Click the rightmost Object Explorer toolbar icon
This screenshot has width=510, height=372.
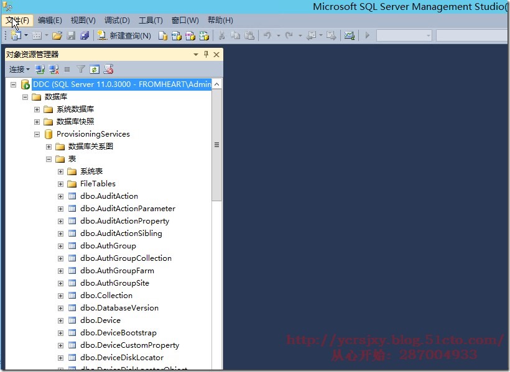coord(108,69)
